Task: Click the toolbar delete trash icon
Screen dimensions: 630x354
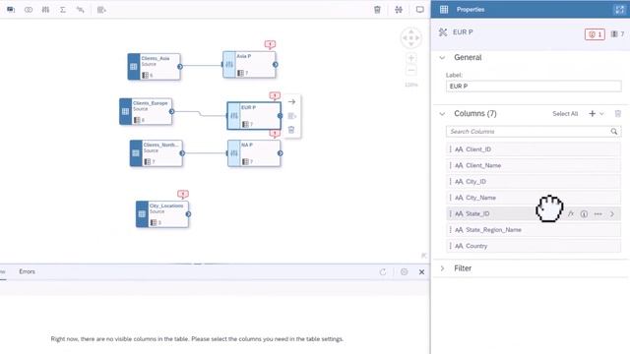Action: click(377, 10)
